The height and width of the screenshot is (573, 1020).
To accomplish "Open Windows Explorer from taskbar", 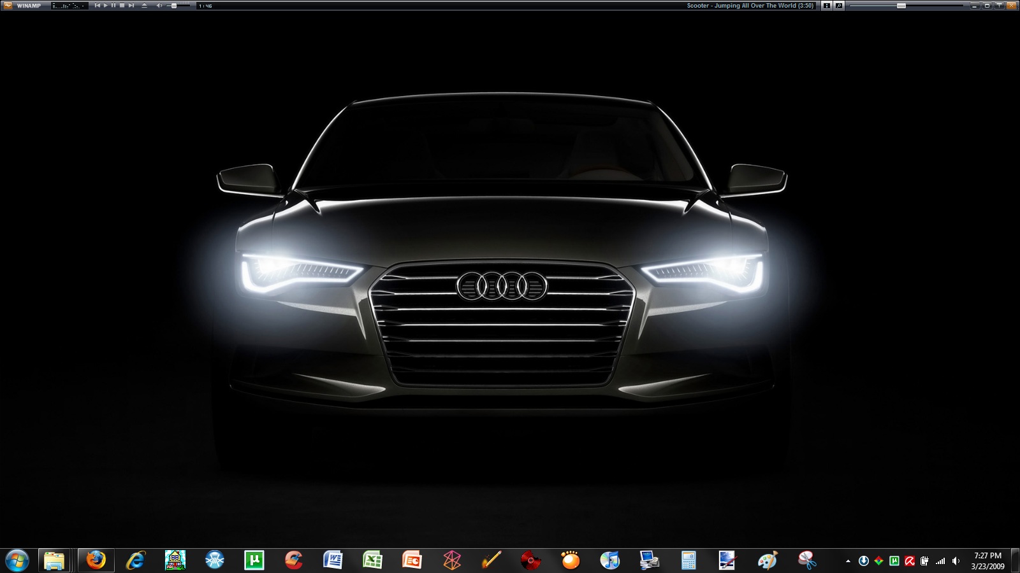I will click(55, 560).
